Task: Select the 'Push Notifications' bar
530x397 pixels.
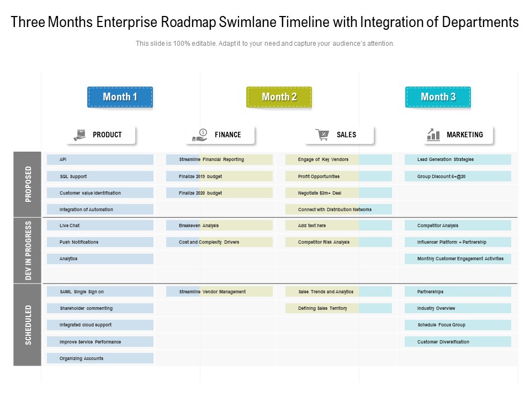Action: click(100, 242)
